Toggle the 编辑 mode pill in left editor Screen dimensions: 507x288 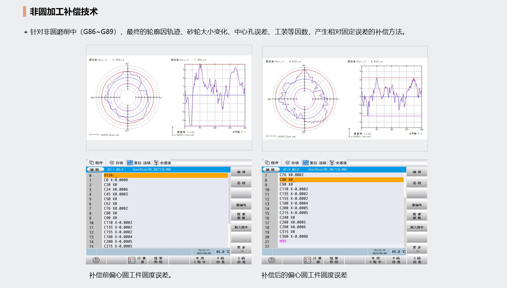[x=94, y=170]
